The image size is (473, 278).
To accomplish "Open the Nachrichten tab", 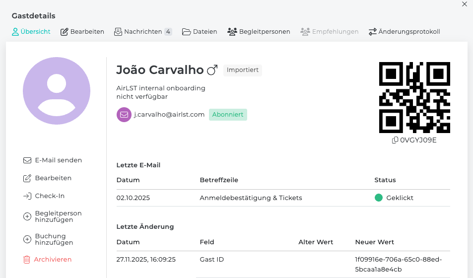I will [142, 32].
